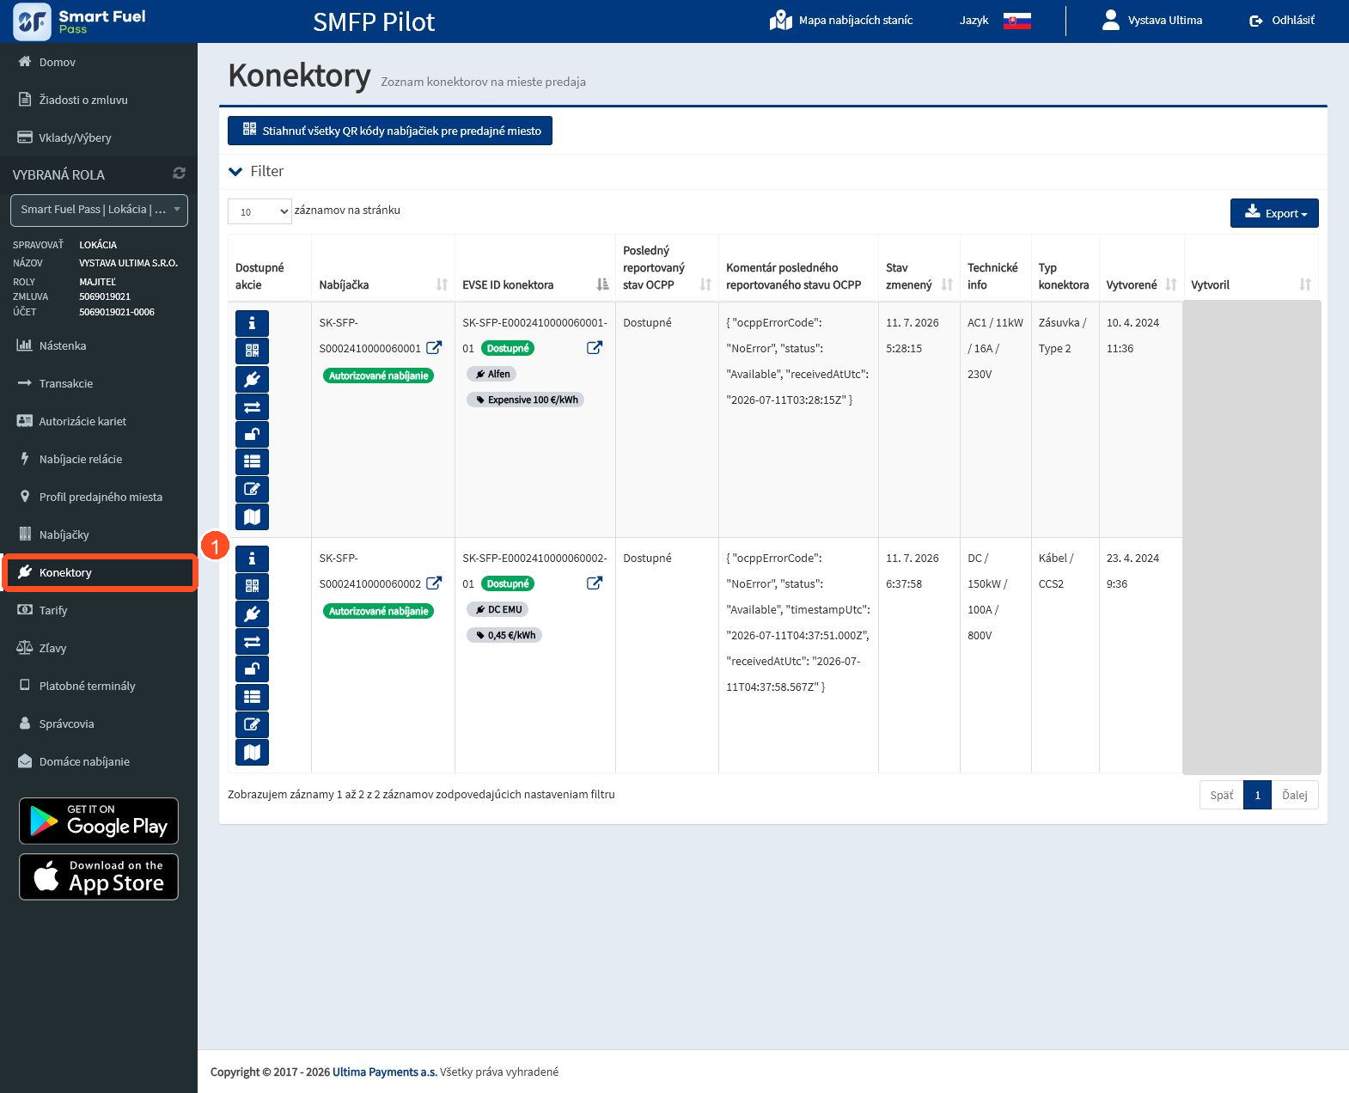Viewport: 1349px width, 1093px height.
Task: Click the transfer arrows icon in the second row
Action: click(x=252, y=641)
